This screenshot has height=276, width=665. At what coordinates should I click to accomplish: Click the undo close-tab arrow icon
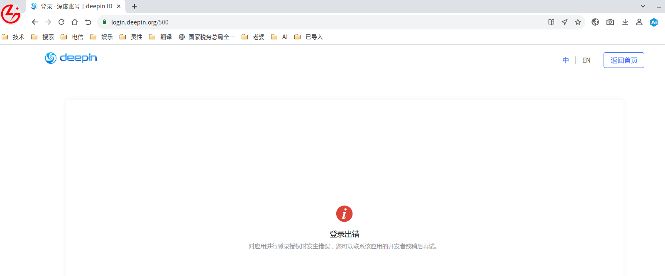88,22
